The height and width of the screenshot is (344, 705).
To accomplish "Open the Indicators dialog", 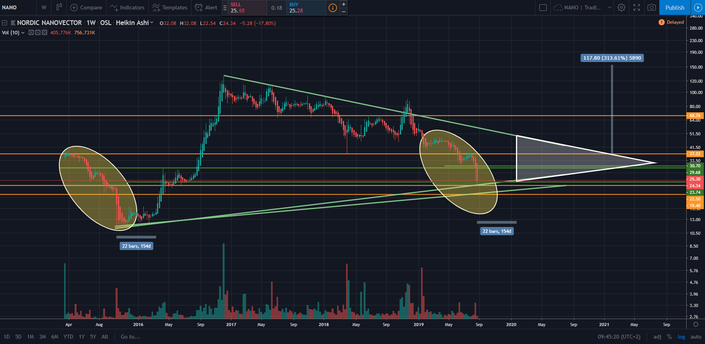I will pos(127,7).
